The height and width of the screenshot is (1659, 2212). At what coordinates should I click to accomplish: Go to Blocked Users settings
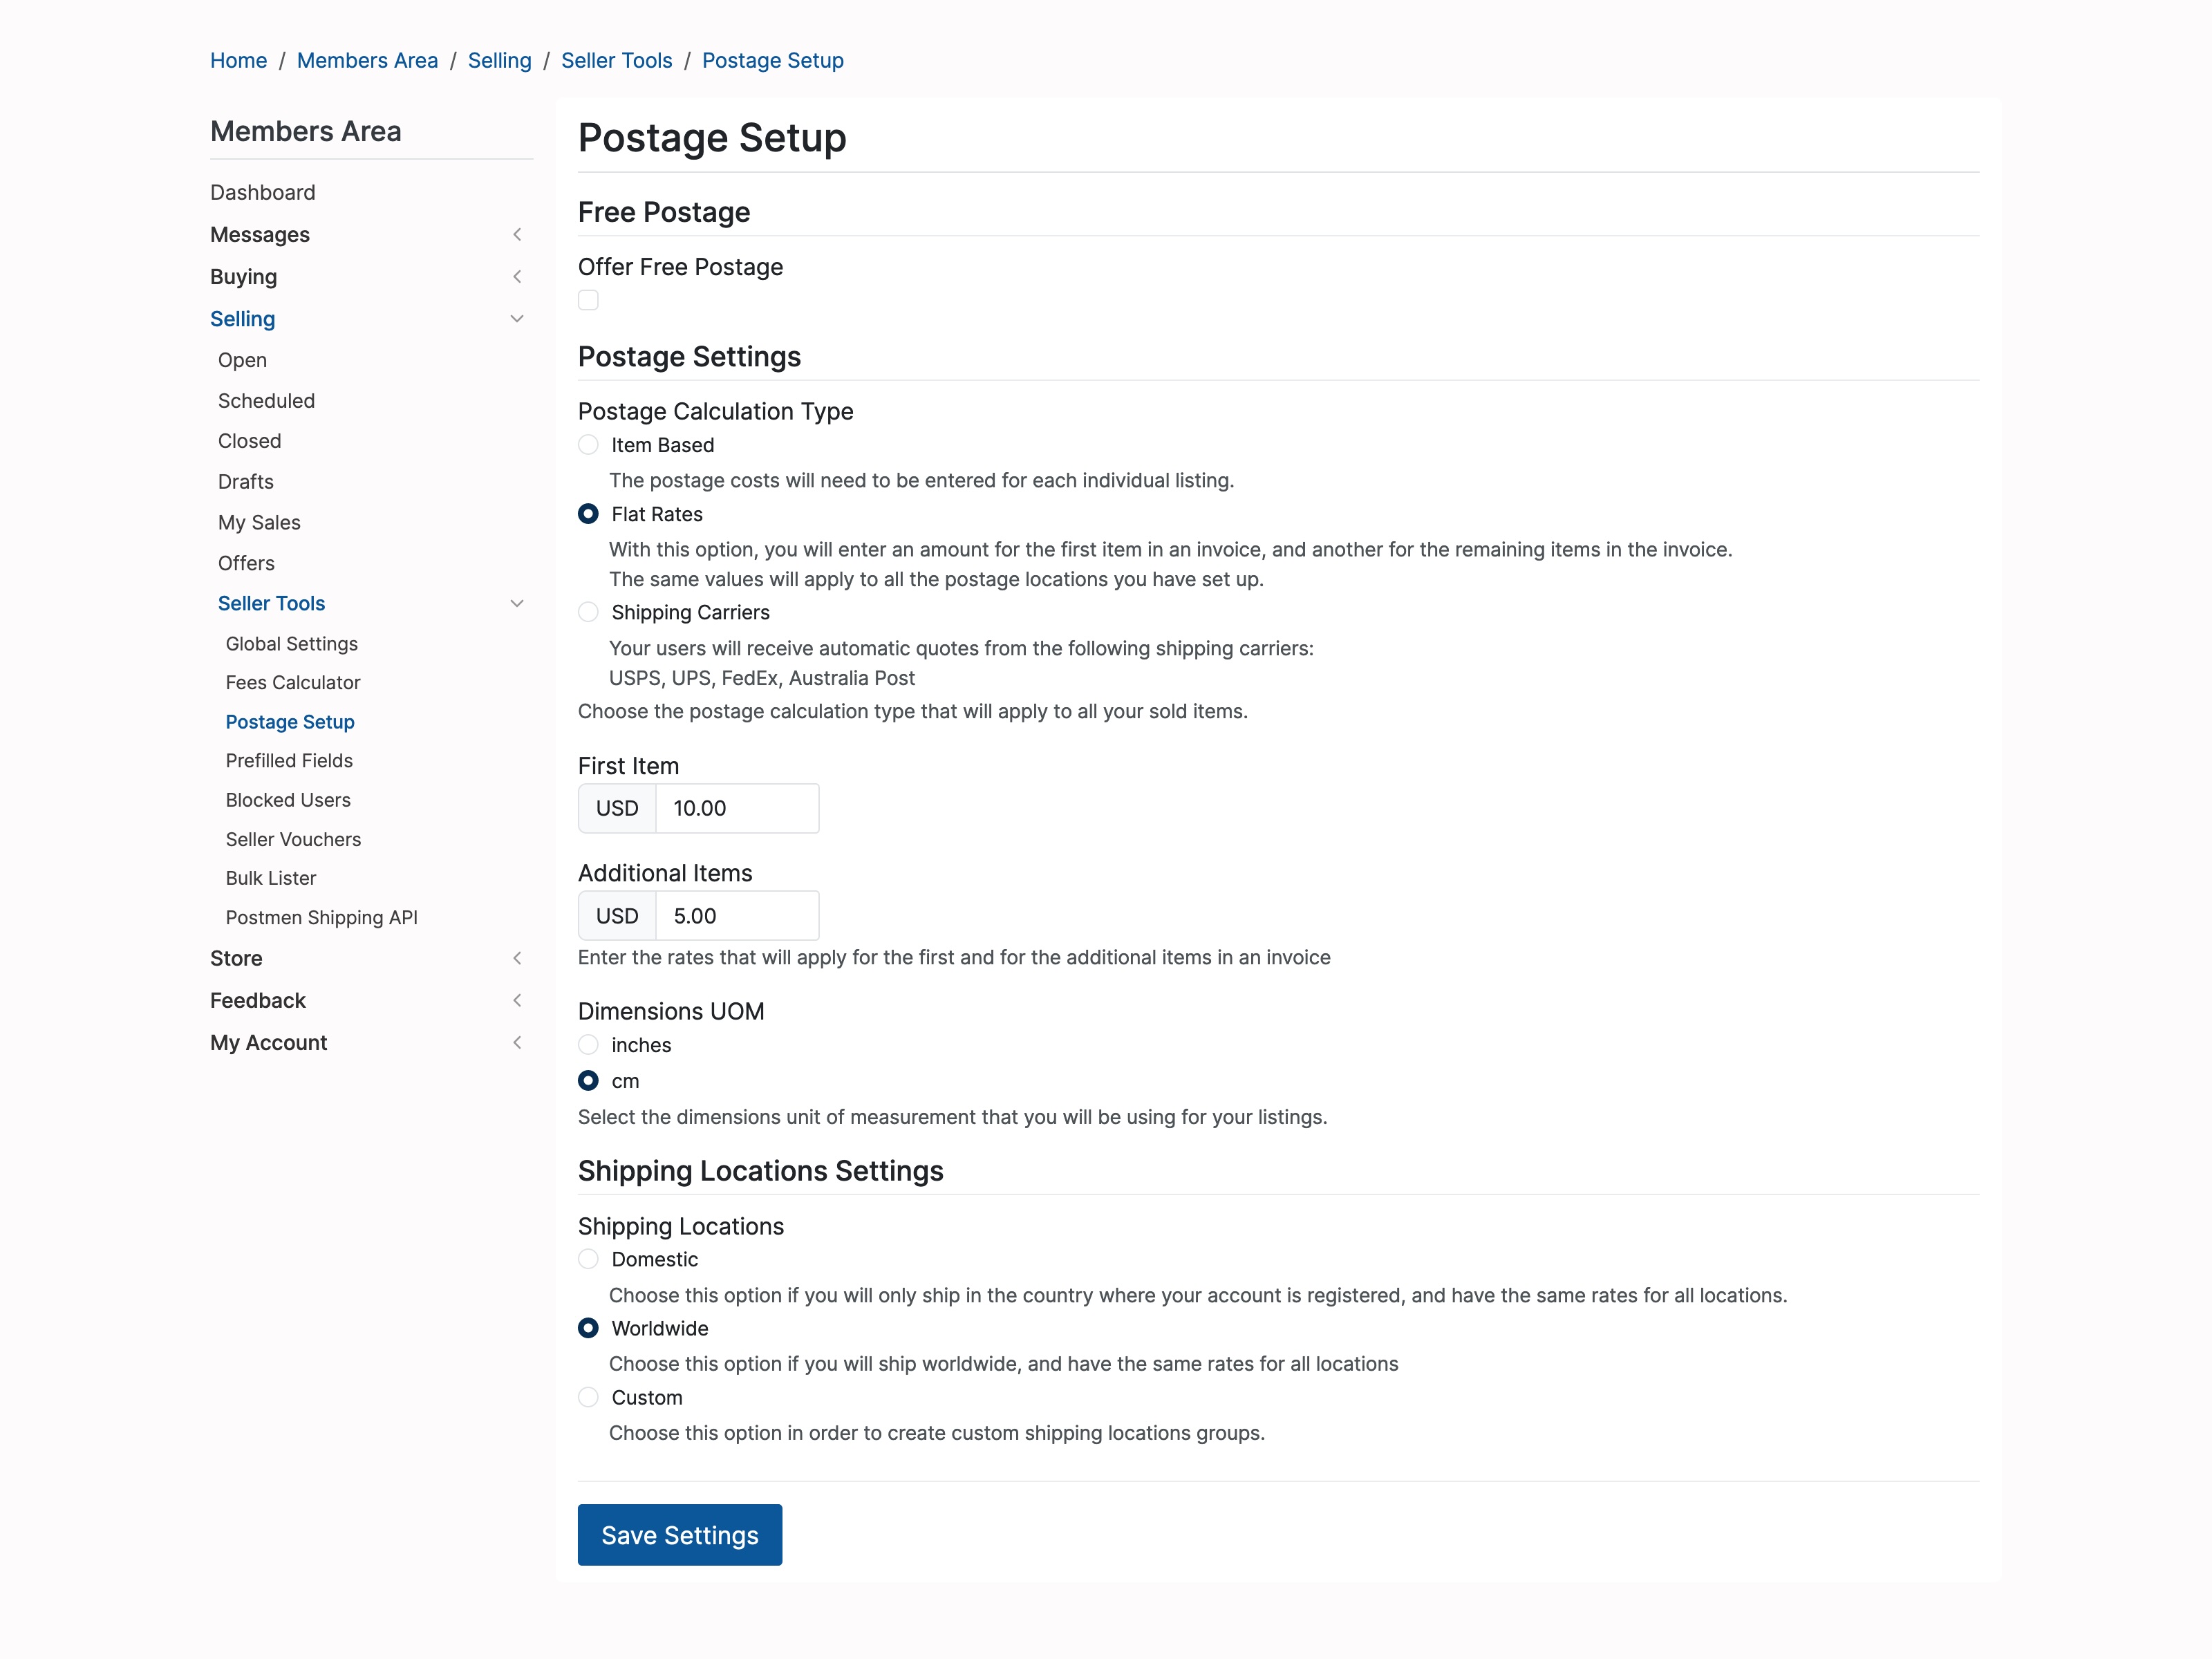pyautogui.click(x=288, y=799)
